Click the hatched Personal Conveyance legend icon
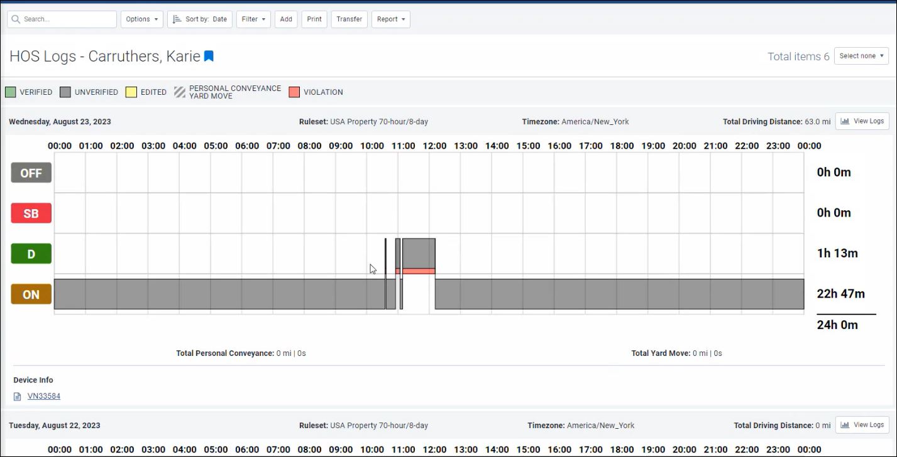The width and height of the screenshot is (897, 457). click(180, 92)
